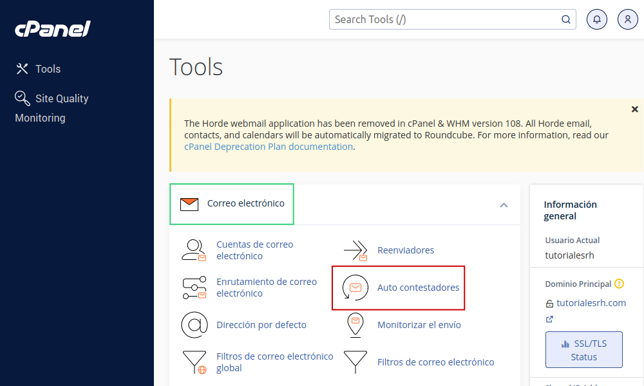Click the Monitorizar el envío pin icon
The image size is (644, 386).
tap(355, 325)
